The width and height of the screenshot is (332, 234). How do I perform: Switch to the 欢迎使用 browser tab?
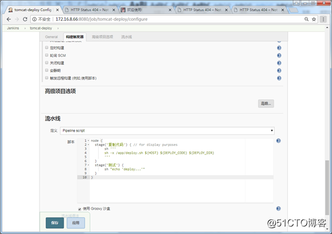pyautogui.click(x=146, y=10)
